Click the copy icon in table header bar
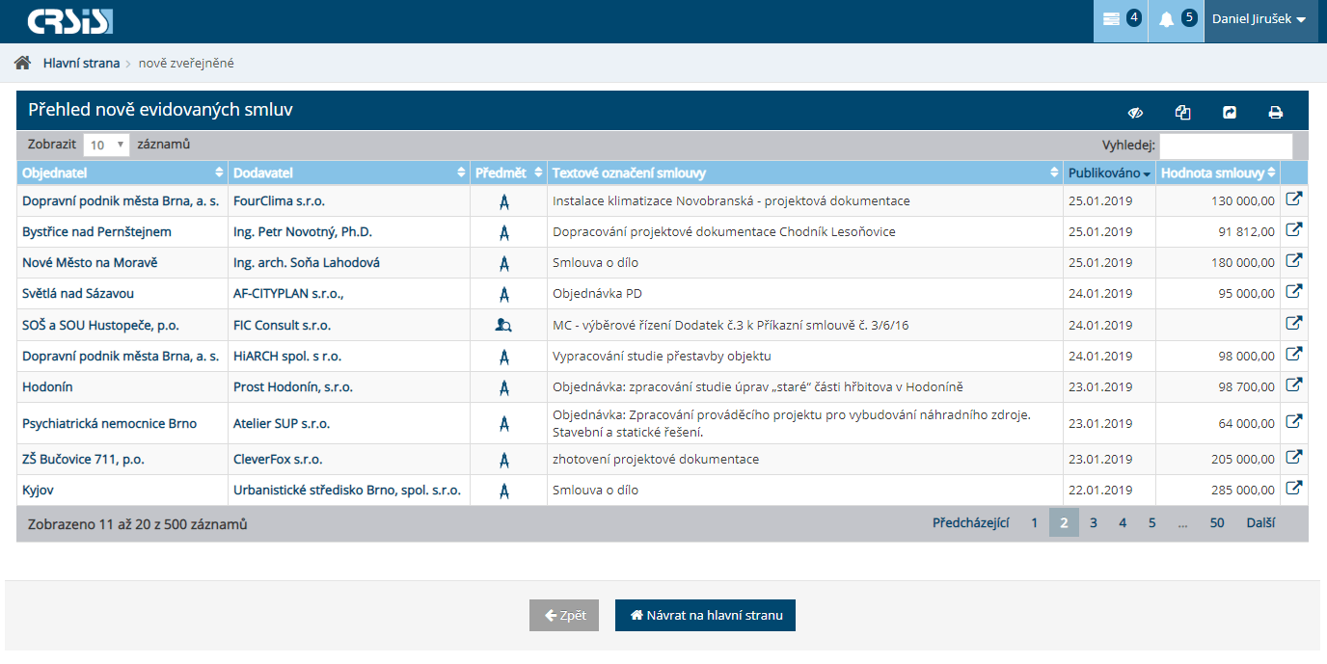Screen dimensions: 1327x664 [1183, 113]
